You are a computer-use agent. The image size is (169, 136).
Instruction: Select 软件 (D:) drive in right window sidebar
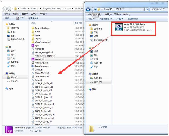point(96,82)
